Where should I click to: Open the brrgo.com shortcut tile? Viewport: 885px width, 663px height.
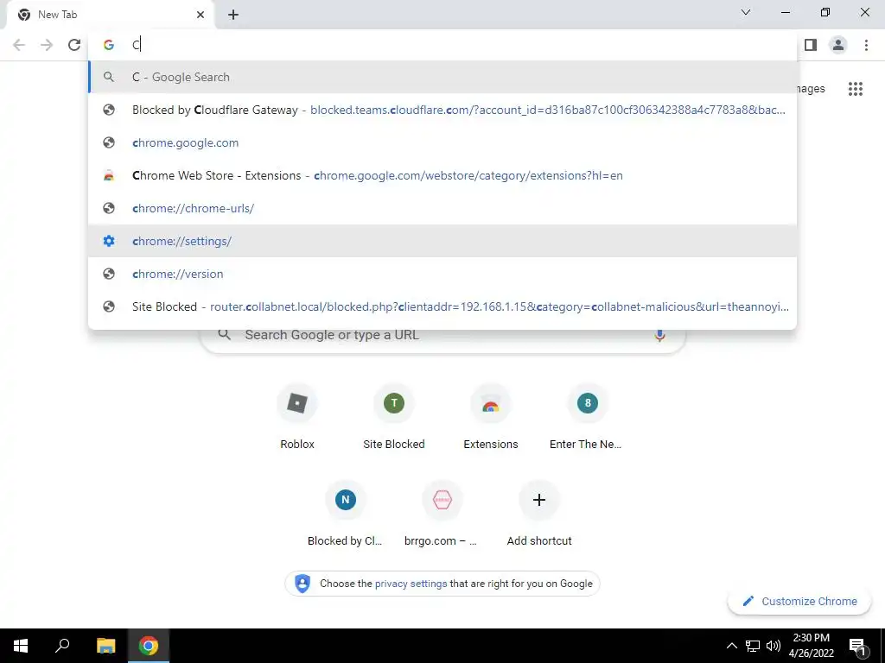tap(442, 514)
